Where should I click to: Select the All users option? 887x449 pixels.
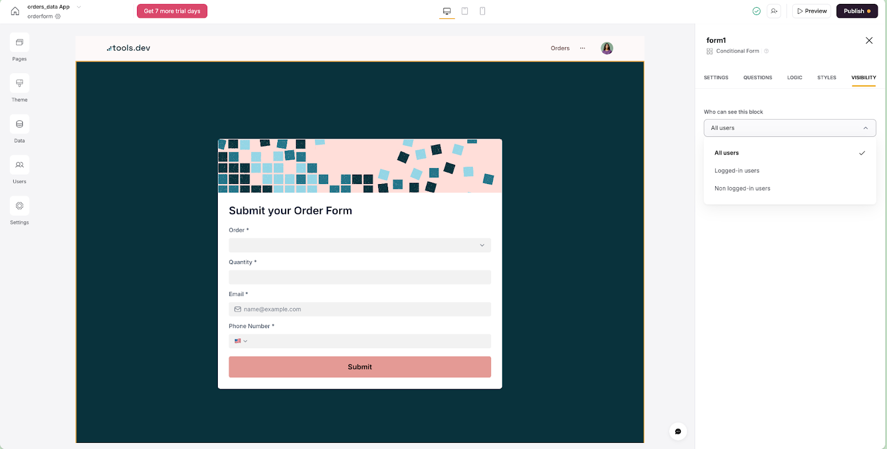pos(789,153)
